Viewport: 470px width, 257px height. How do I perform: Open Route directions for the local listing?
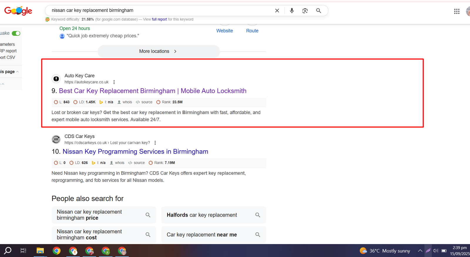click(252, 31)
